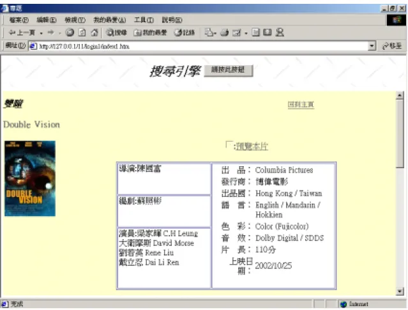This screenshot has width=408, height=310.
Task: Click the 'Rene Liu' actor name
Action: [x=159, y=252]
